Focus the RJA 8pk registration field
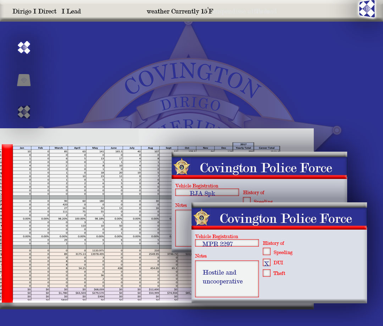This screenshot has width=383, height=326. tap(207, 192)
